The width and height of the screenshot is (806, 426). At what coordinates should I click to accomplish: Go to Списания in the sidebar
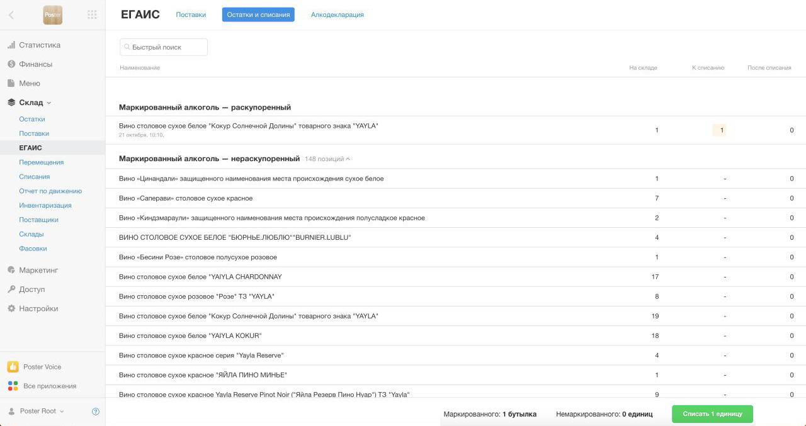[x=35, y=177]
